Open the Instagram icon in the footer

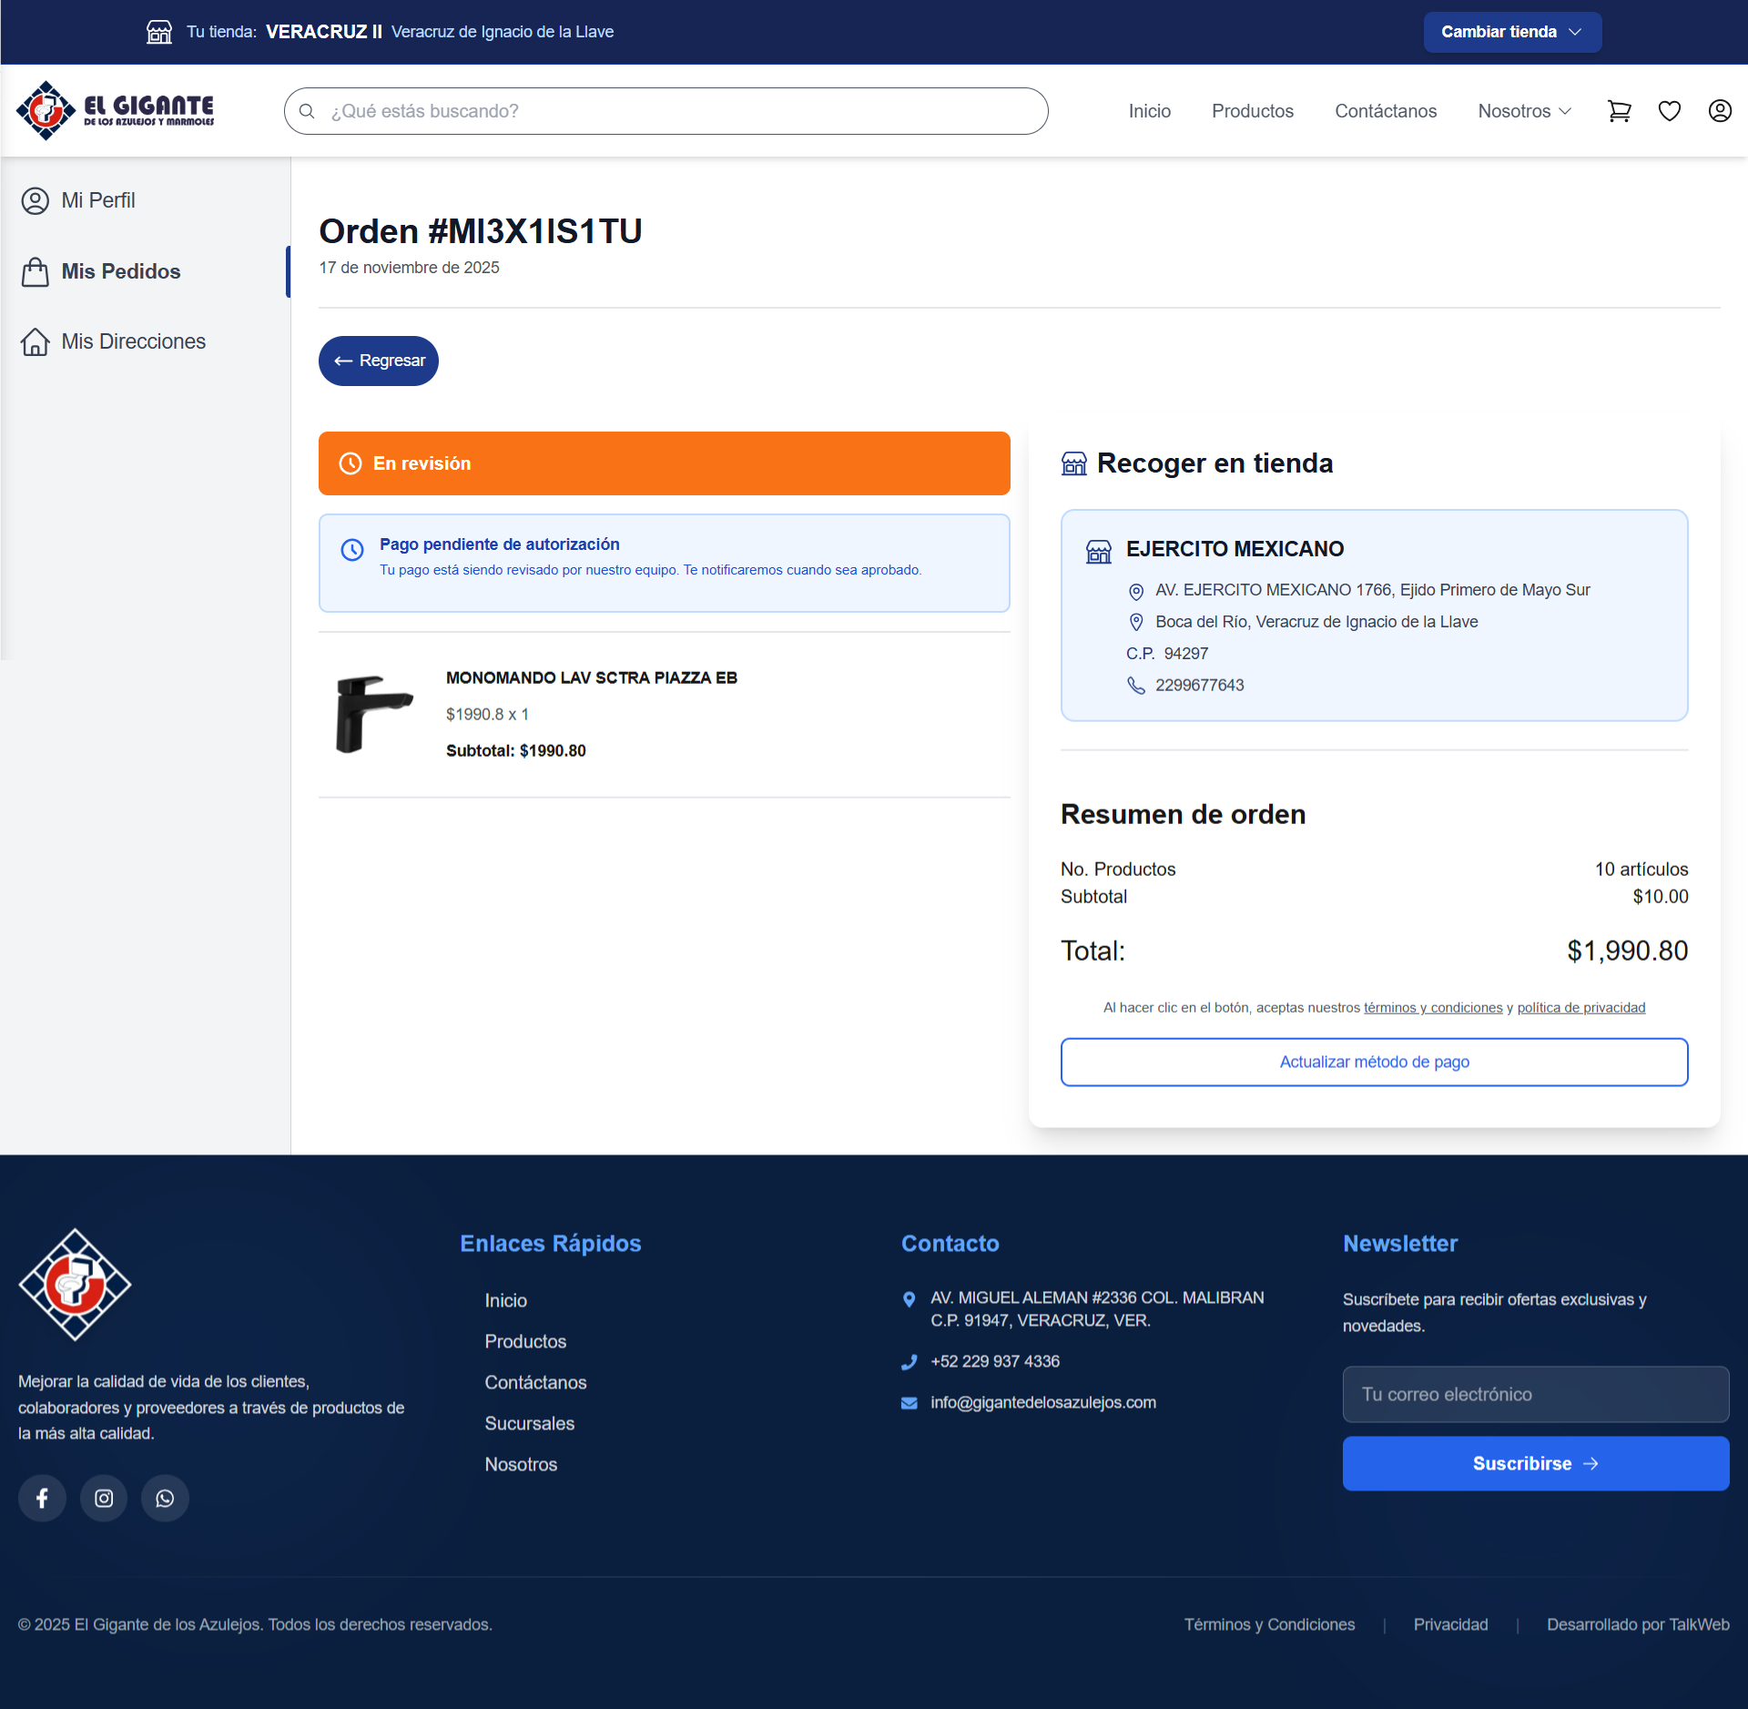point(103,1498)
